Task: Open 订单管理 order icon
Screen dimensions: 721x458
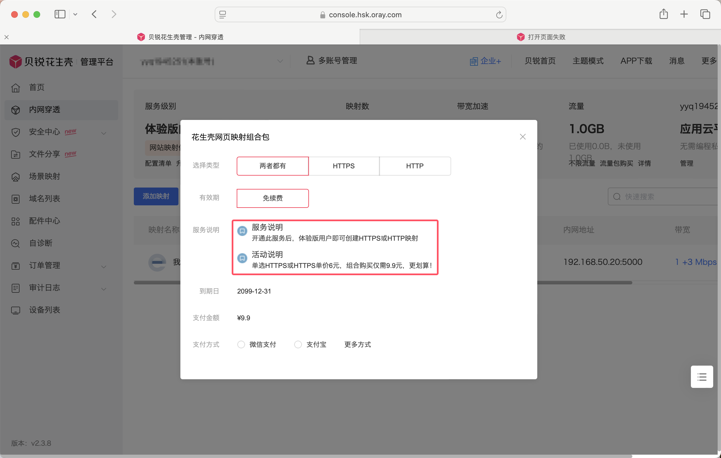Action: [x=16, y=266]
